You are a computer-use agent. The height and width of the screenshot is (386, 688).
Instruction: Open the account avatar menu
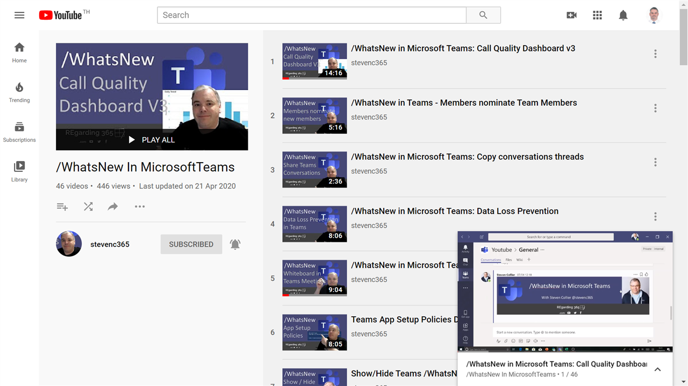click(x=654, y=15)
